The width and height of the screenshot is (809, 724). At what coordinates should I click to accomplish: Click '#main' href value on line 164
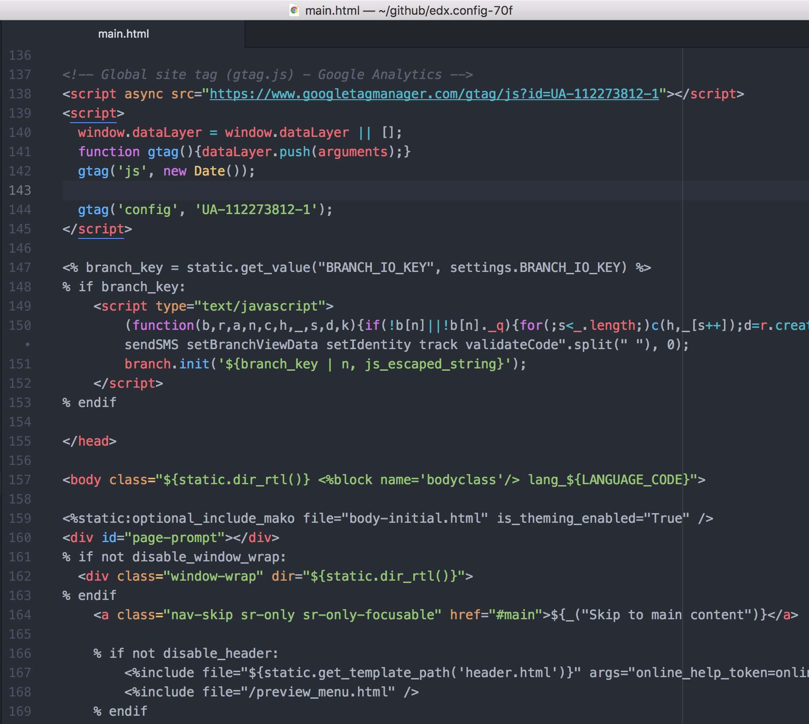click(x=516, y=615)
